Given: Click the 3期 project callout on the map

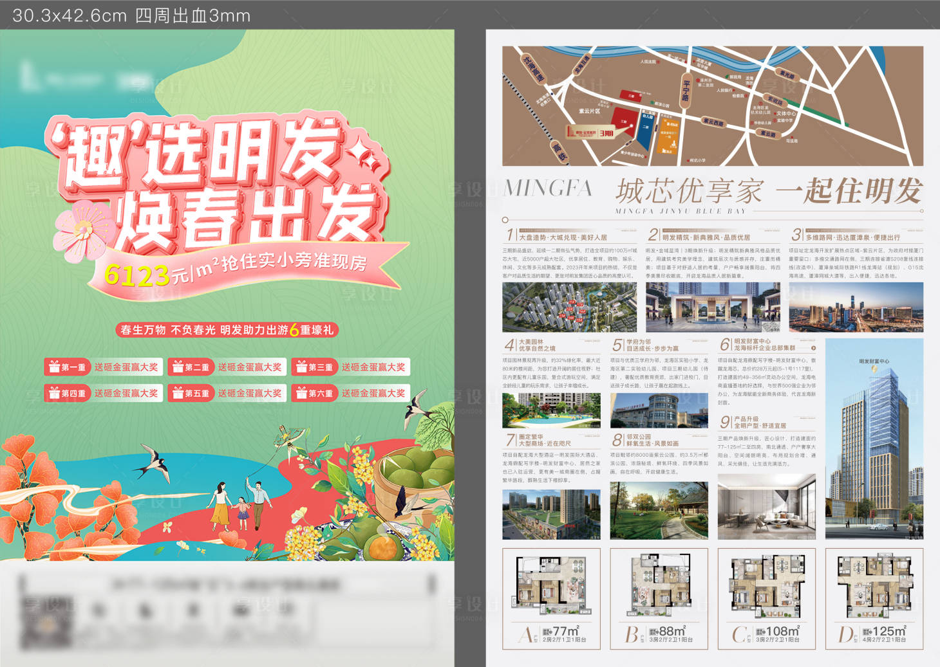Looking at the screenshot, I should coord(590,132).
